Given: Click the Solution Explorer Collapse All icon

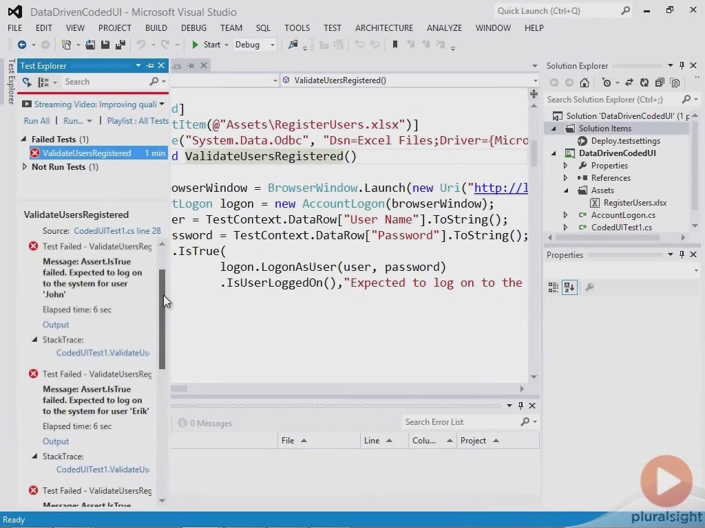Looking at the screenshot, I should coord(660,82).
